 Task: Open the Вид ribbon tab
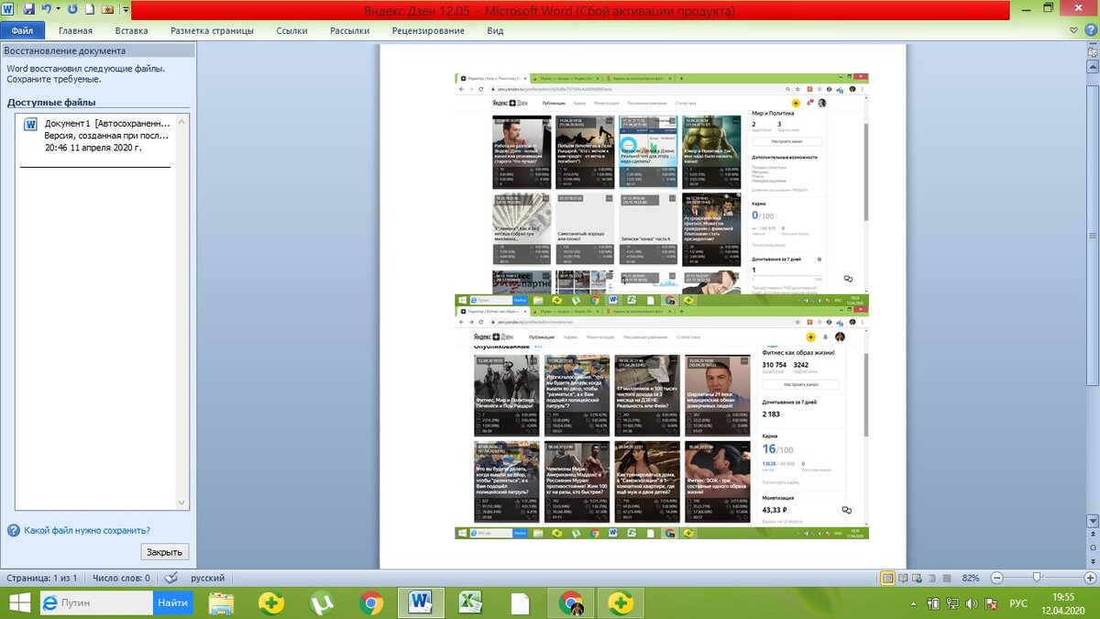[495, 30]
